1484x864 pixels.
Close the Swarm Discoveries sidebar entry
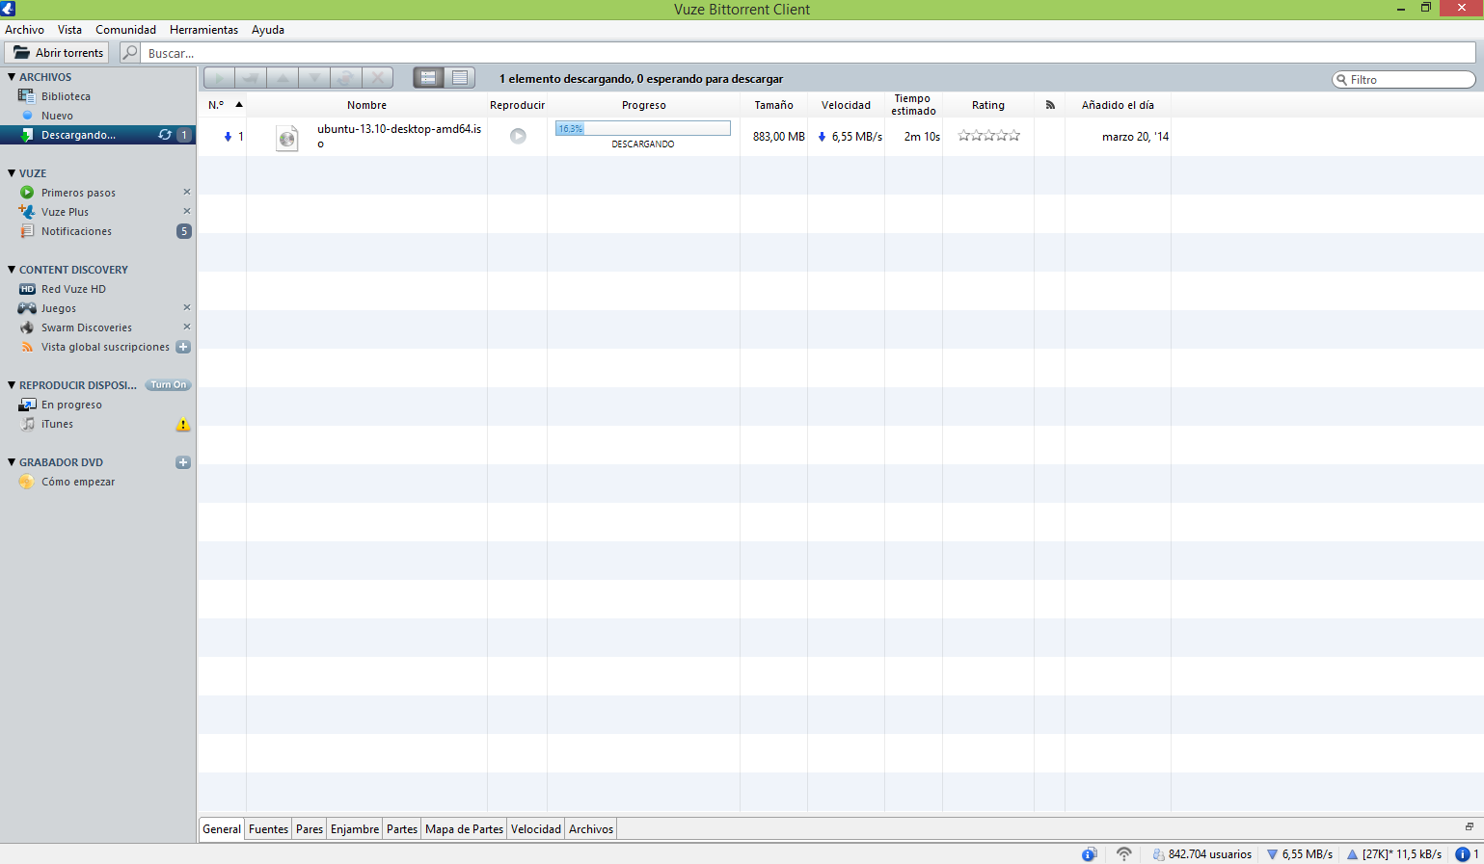(187, 327)
